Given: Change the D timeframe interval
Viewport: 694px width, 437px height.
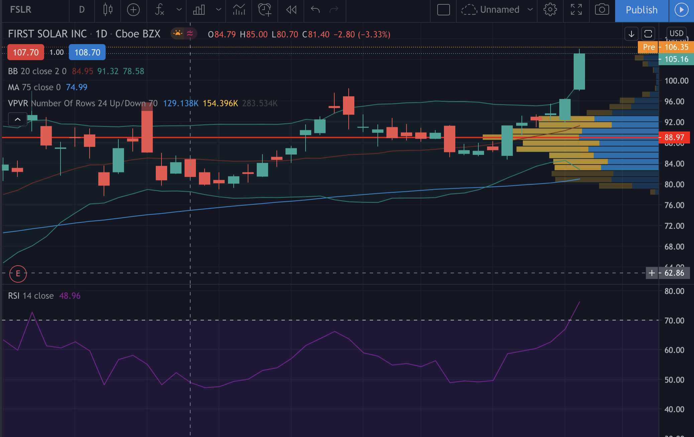Looking at the screenshot, I should [82, 10].
